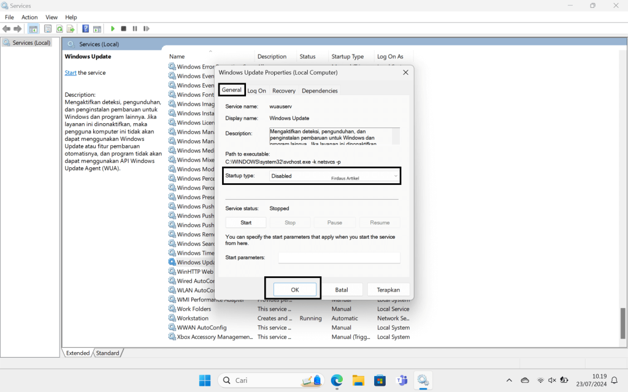This screenshot has width=628, height=392.
Task: Click the gear icon of Workstation service
Action: coord(172,318)
